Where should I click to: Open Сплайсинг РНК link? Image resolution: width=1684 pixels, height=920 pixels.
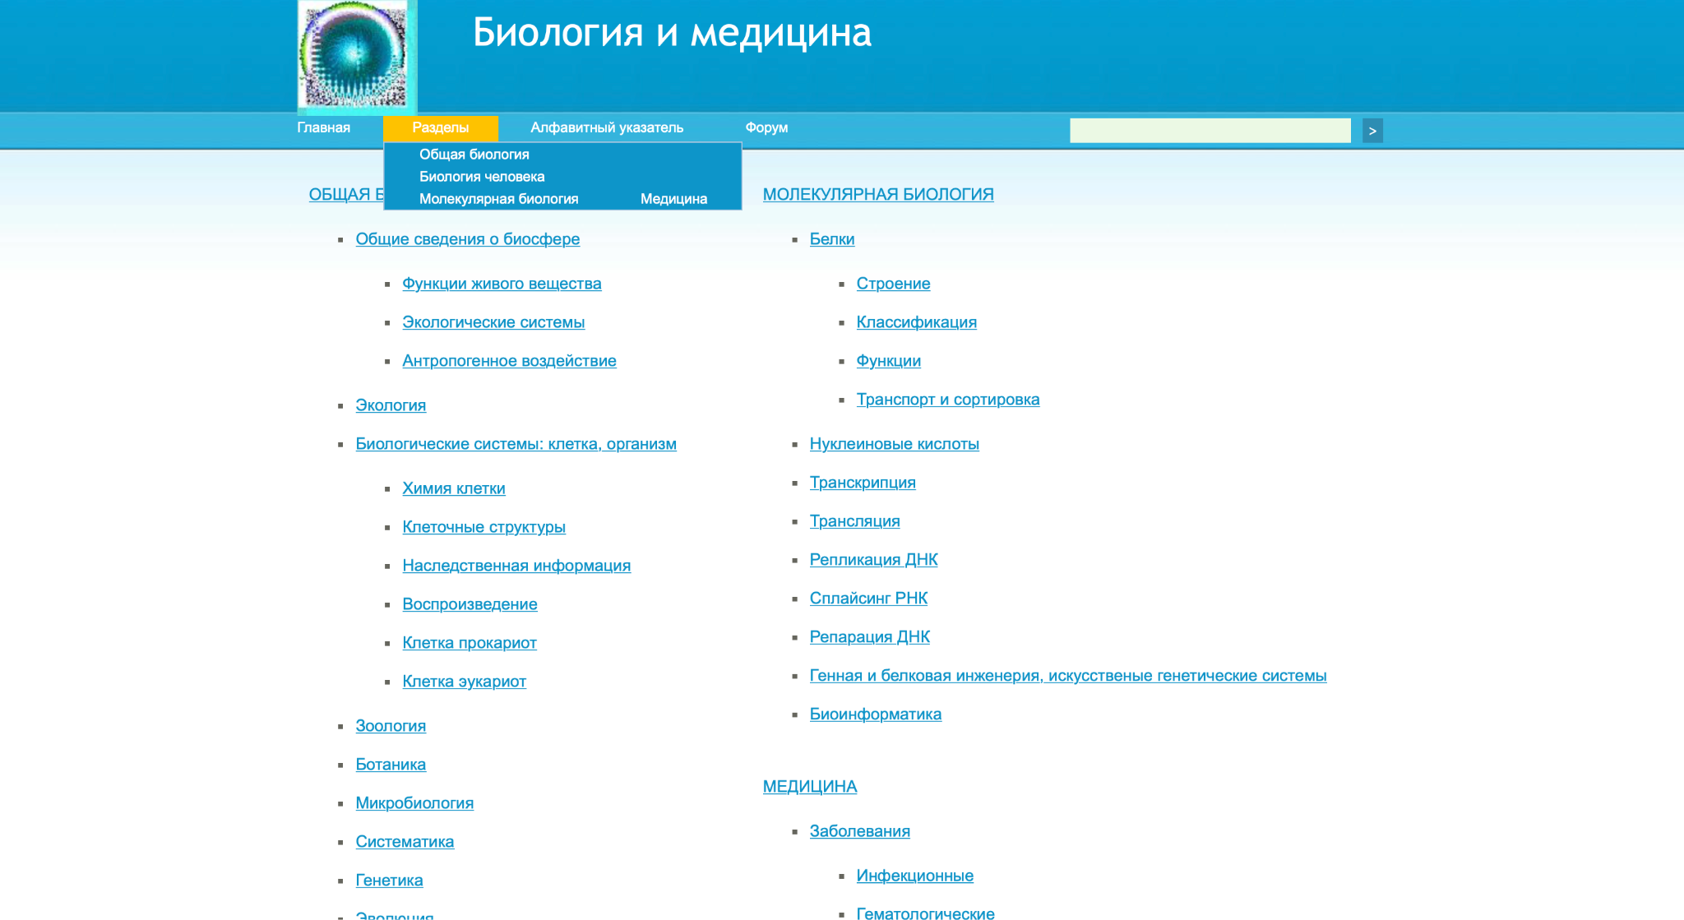click(868, 599)
